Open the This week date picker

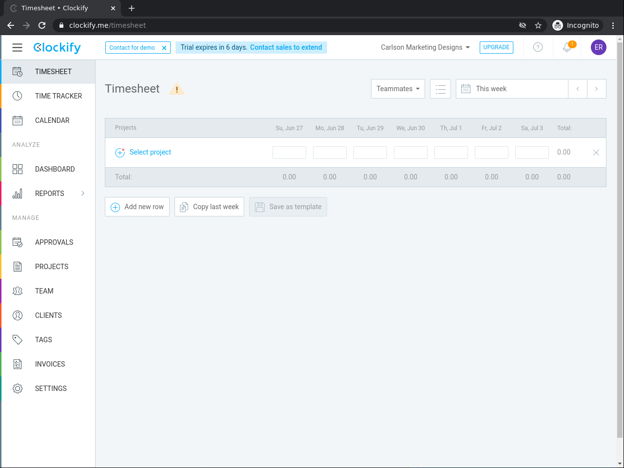point(512,89)
